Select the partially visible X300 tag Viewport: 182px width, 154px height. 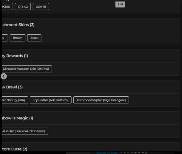coord(7,7)
